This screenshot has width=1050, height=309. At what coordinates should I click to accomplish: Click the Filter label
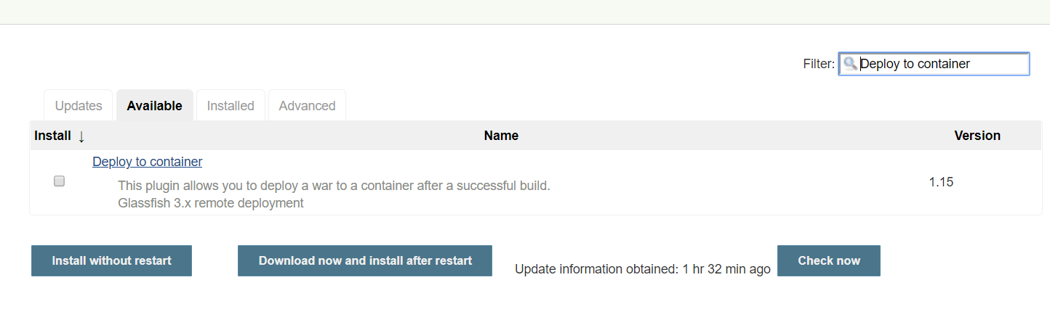pos(819,64)
